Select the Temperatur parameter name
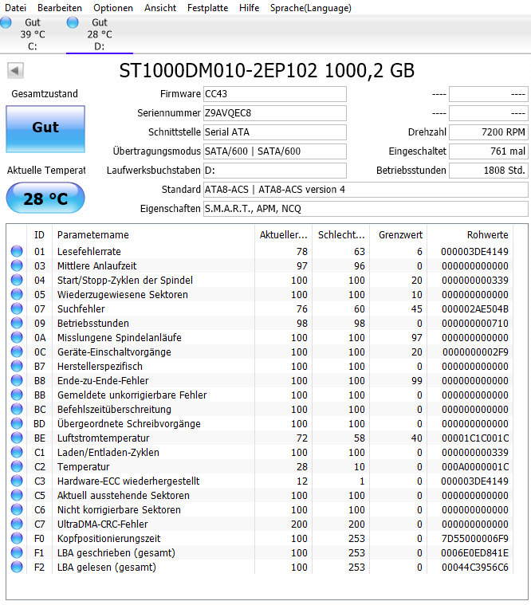 click(x=84, y=467)
